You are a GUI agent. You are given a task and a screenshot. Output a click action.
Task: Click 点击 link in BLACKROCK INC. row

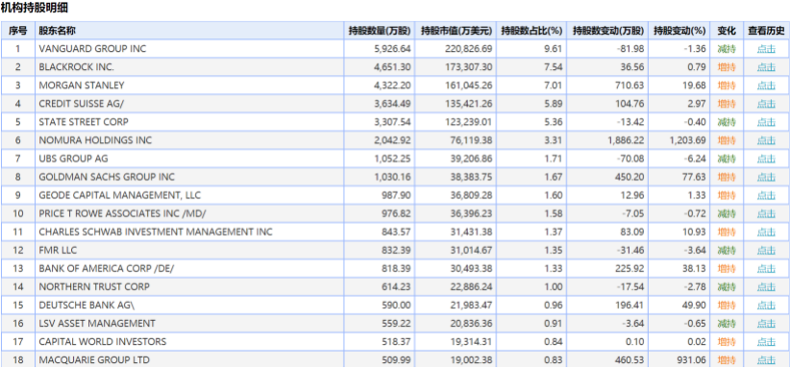pos(766,67)
